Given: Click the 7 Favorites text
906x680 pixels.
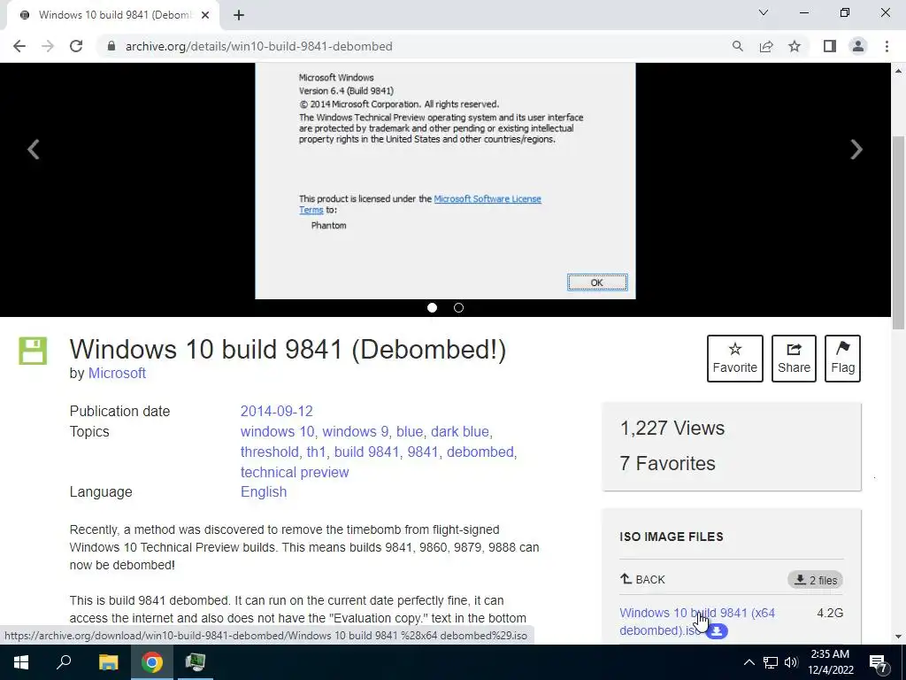Looking at the screenshot, I should [x=667, y=464].
